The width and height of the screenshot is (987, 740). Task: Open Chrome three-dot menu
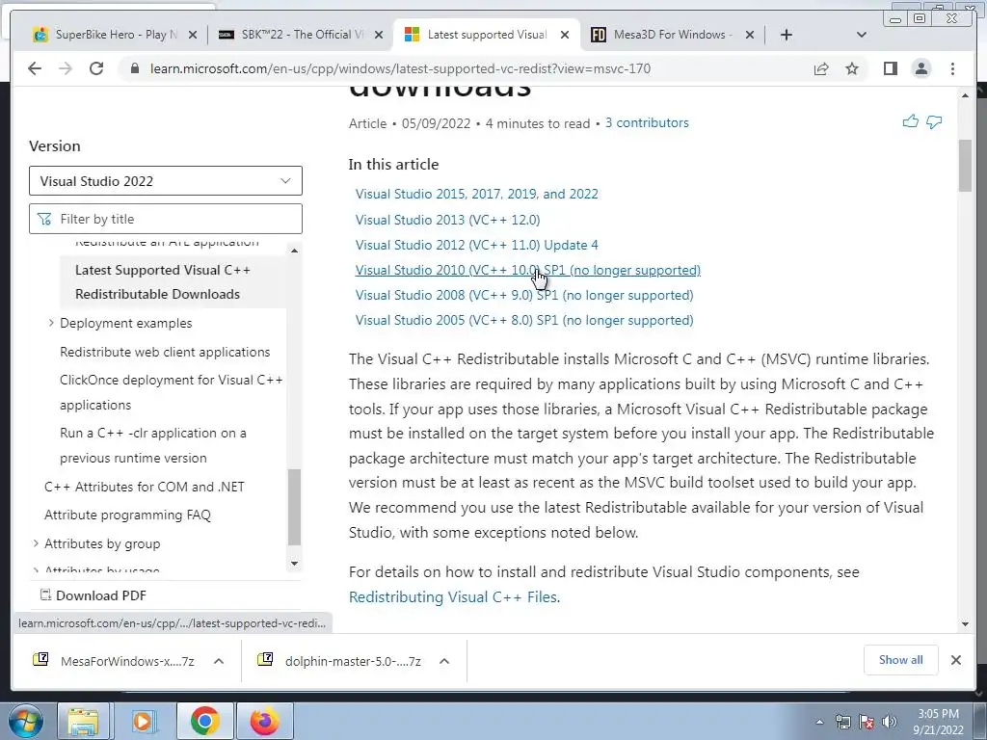pos(952,68)
